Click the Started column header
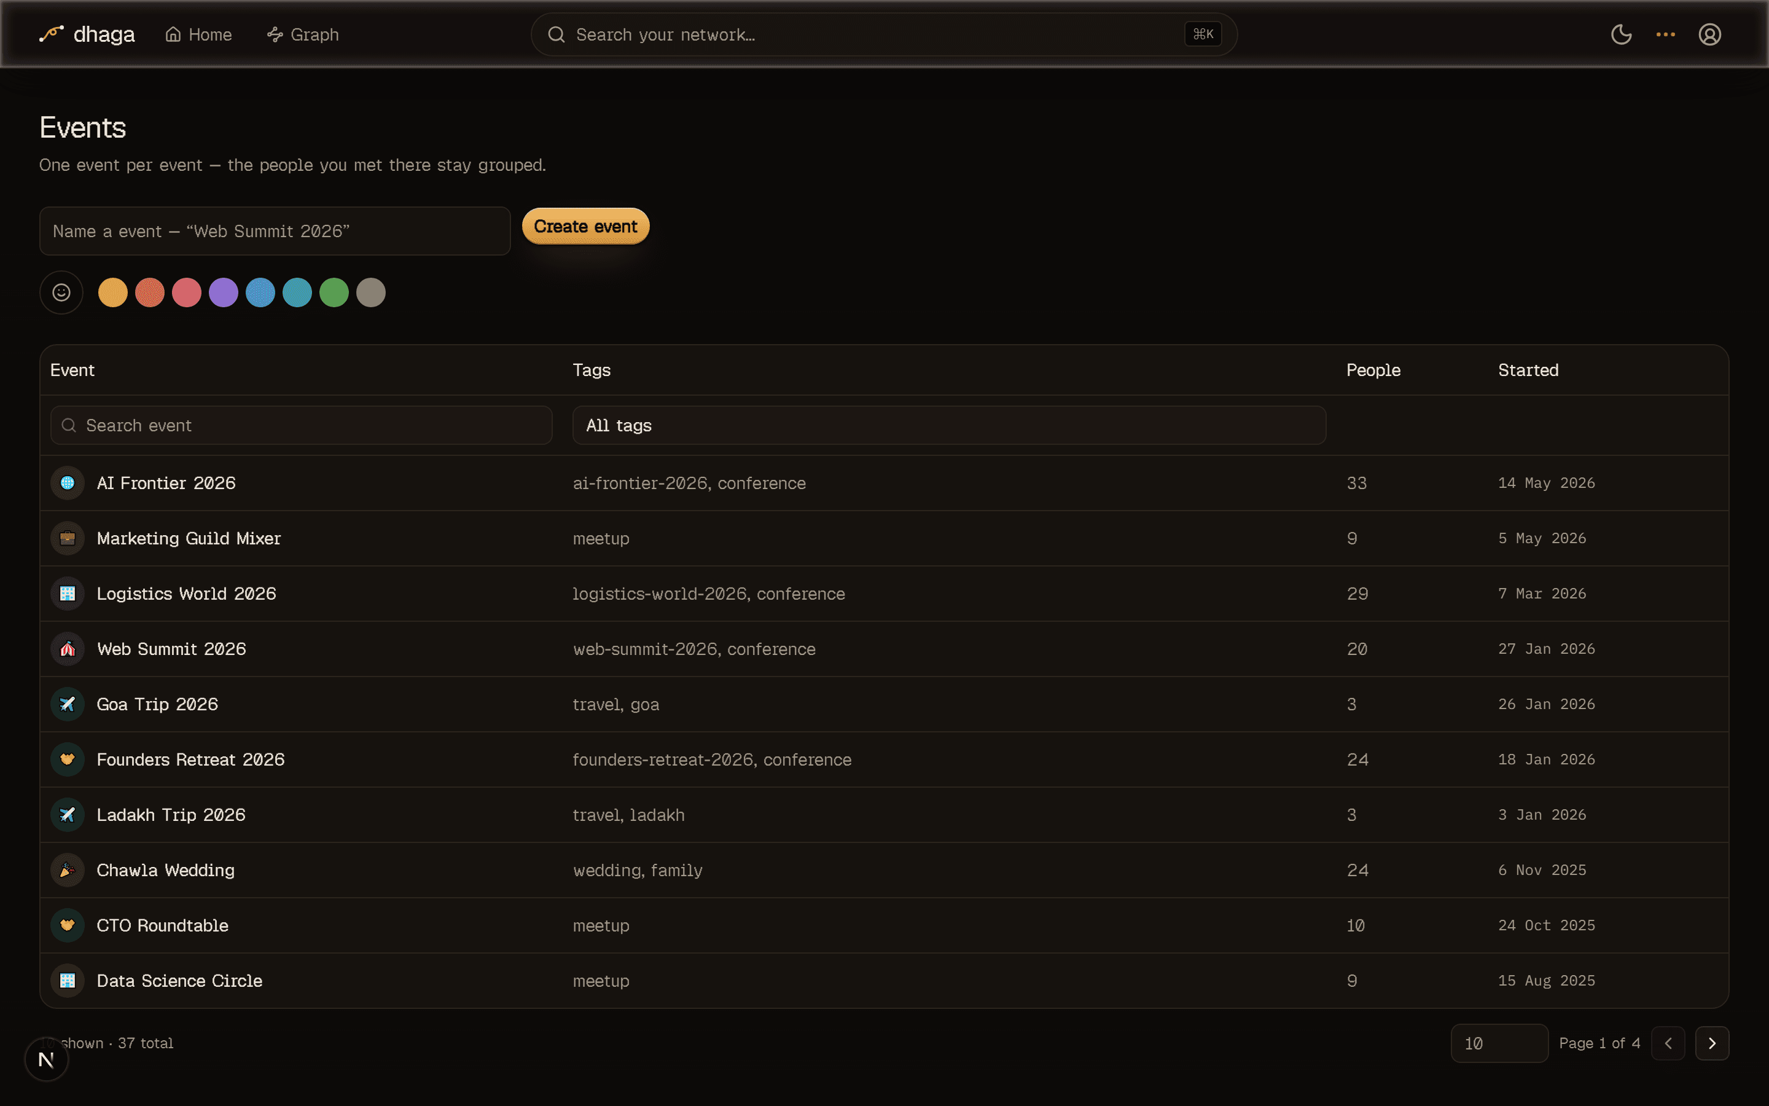Viewport: 1769px width, 1106px height. 1528,370
